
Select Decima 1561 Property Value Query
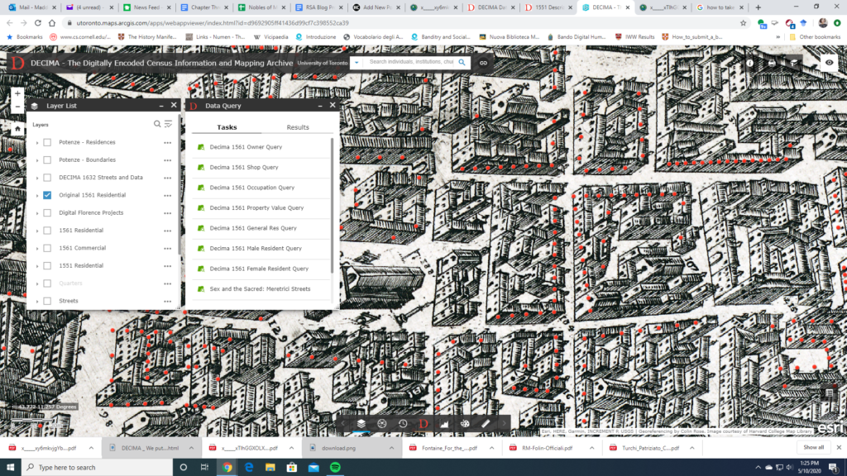pyautogui.click(x=256, y=207)
